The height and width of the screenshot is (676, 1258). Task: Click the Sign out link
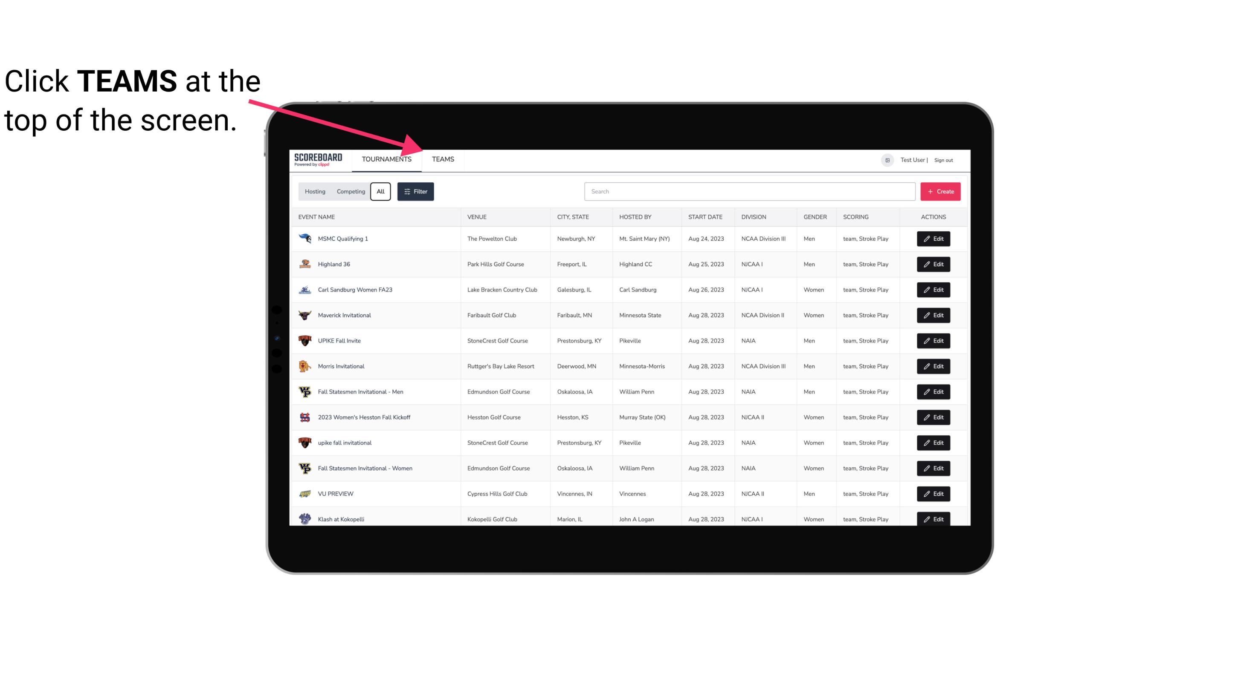click(942, 160)
